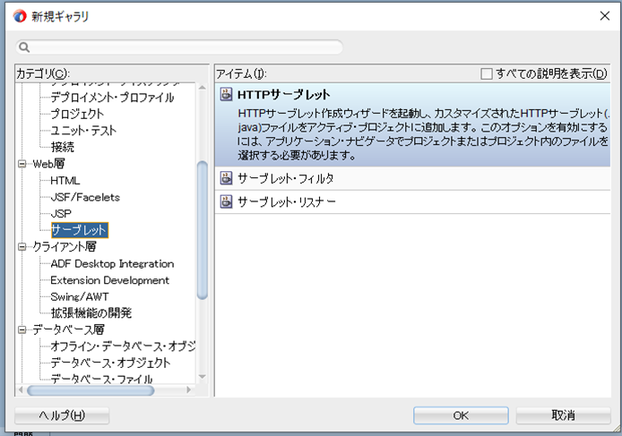Select ADF Desktop Integration category
The width and height of the screenshot is (622, 436).
tap(112, 263)
